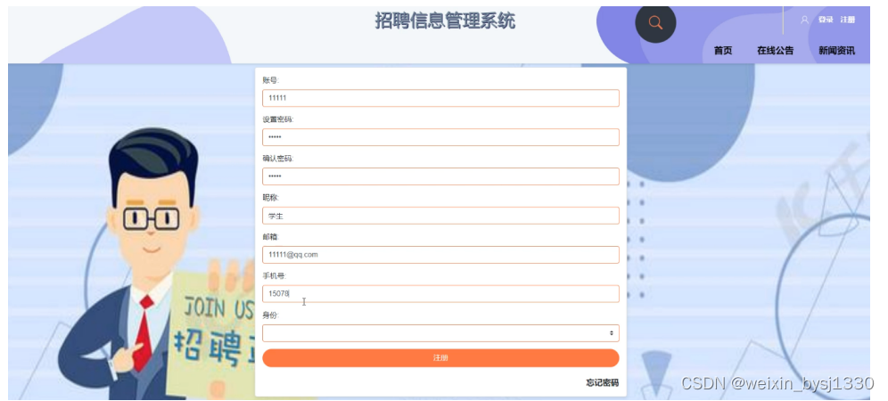Focus the 邮箱 email field
The image size is (888, 401).
[x=440, y=255]
